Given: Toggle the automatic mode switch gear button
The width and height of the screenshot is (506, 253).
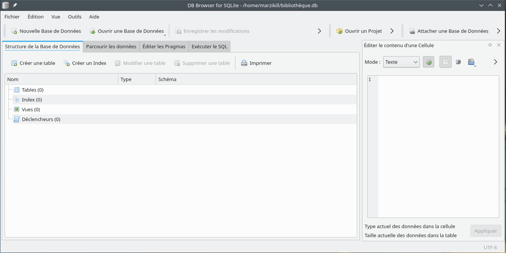Looking at the screenshot, I should click(x=429, y=62).
